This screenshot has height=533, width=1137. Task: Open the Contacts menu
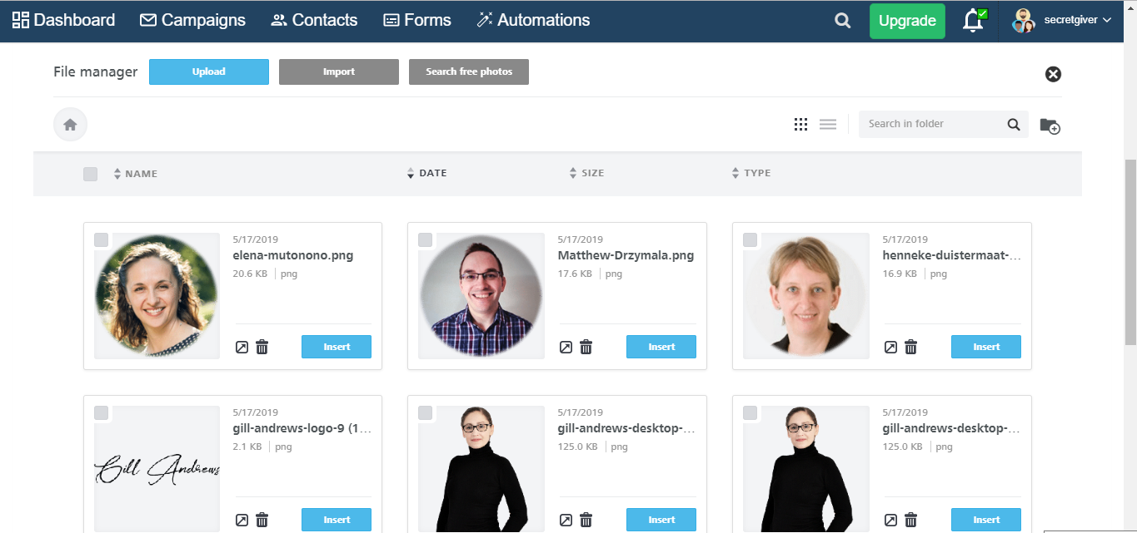click(x=314, y=20)
